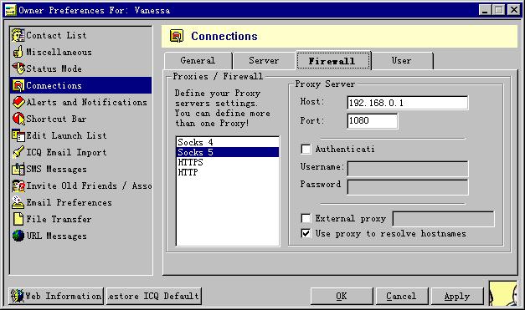This screenshot has height=310, width=525.
Task: Click the Shortcut Bar icon
Action: pyautogui.click(x=18, y=119)
